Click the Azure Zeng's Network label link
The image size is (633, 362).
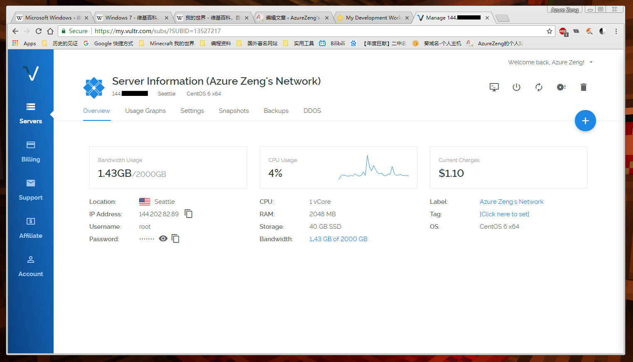click(511, 202)
